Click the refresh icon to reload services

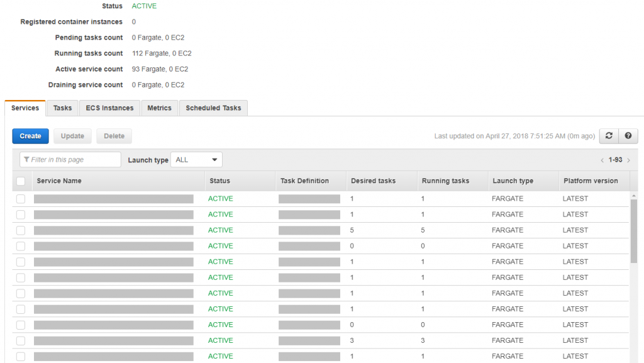(x=608, y=136)
